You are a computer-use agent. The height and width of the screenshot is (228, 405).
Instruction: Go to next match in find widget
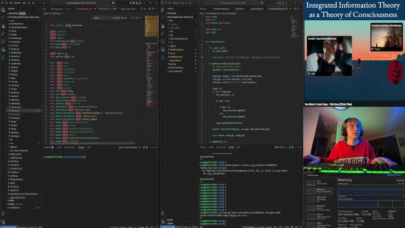click(134, 18)
